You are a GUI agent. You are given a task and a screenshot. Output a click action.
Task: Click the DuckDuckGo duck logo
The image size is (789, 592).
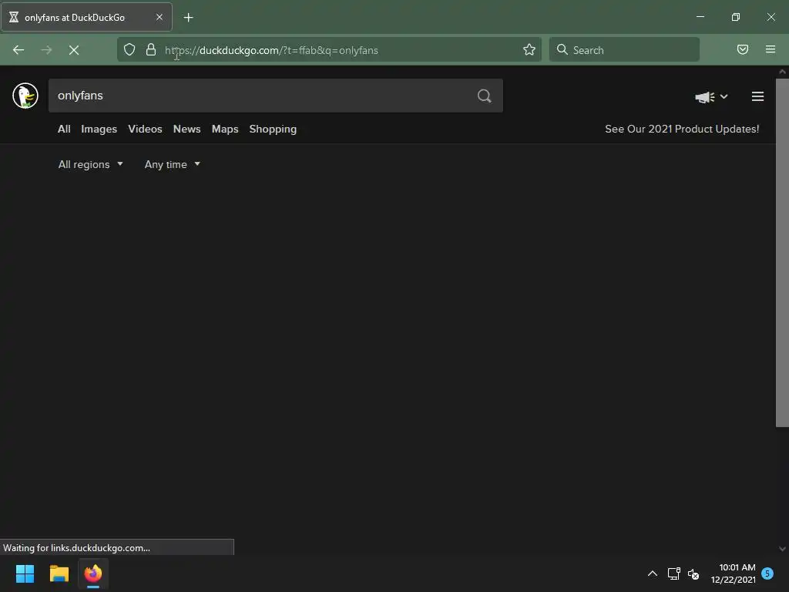[x=25, y=96]
